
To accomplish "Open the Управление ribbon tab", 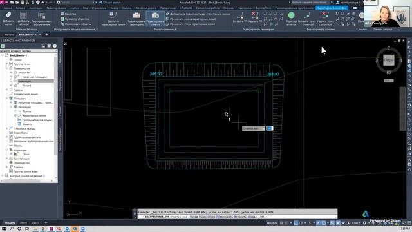I will [98, 8].
